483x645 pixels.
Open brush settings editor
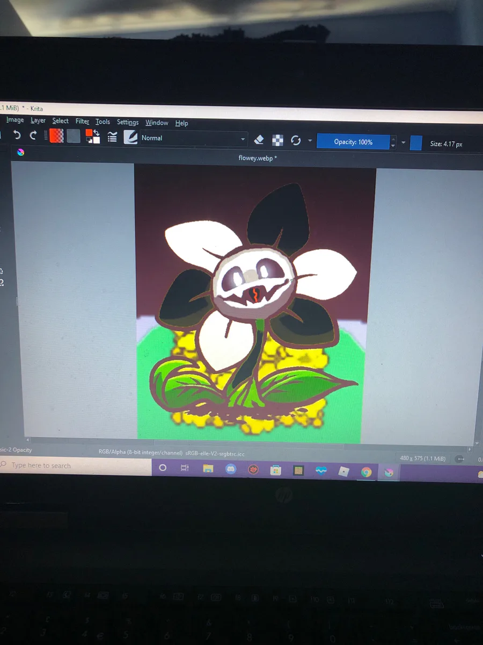point(113,138)
